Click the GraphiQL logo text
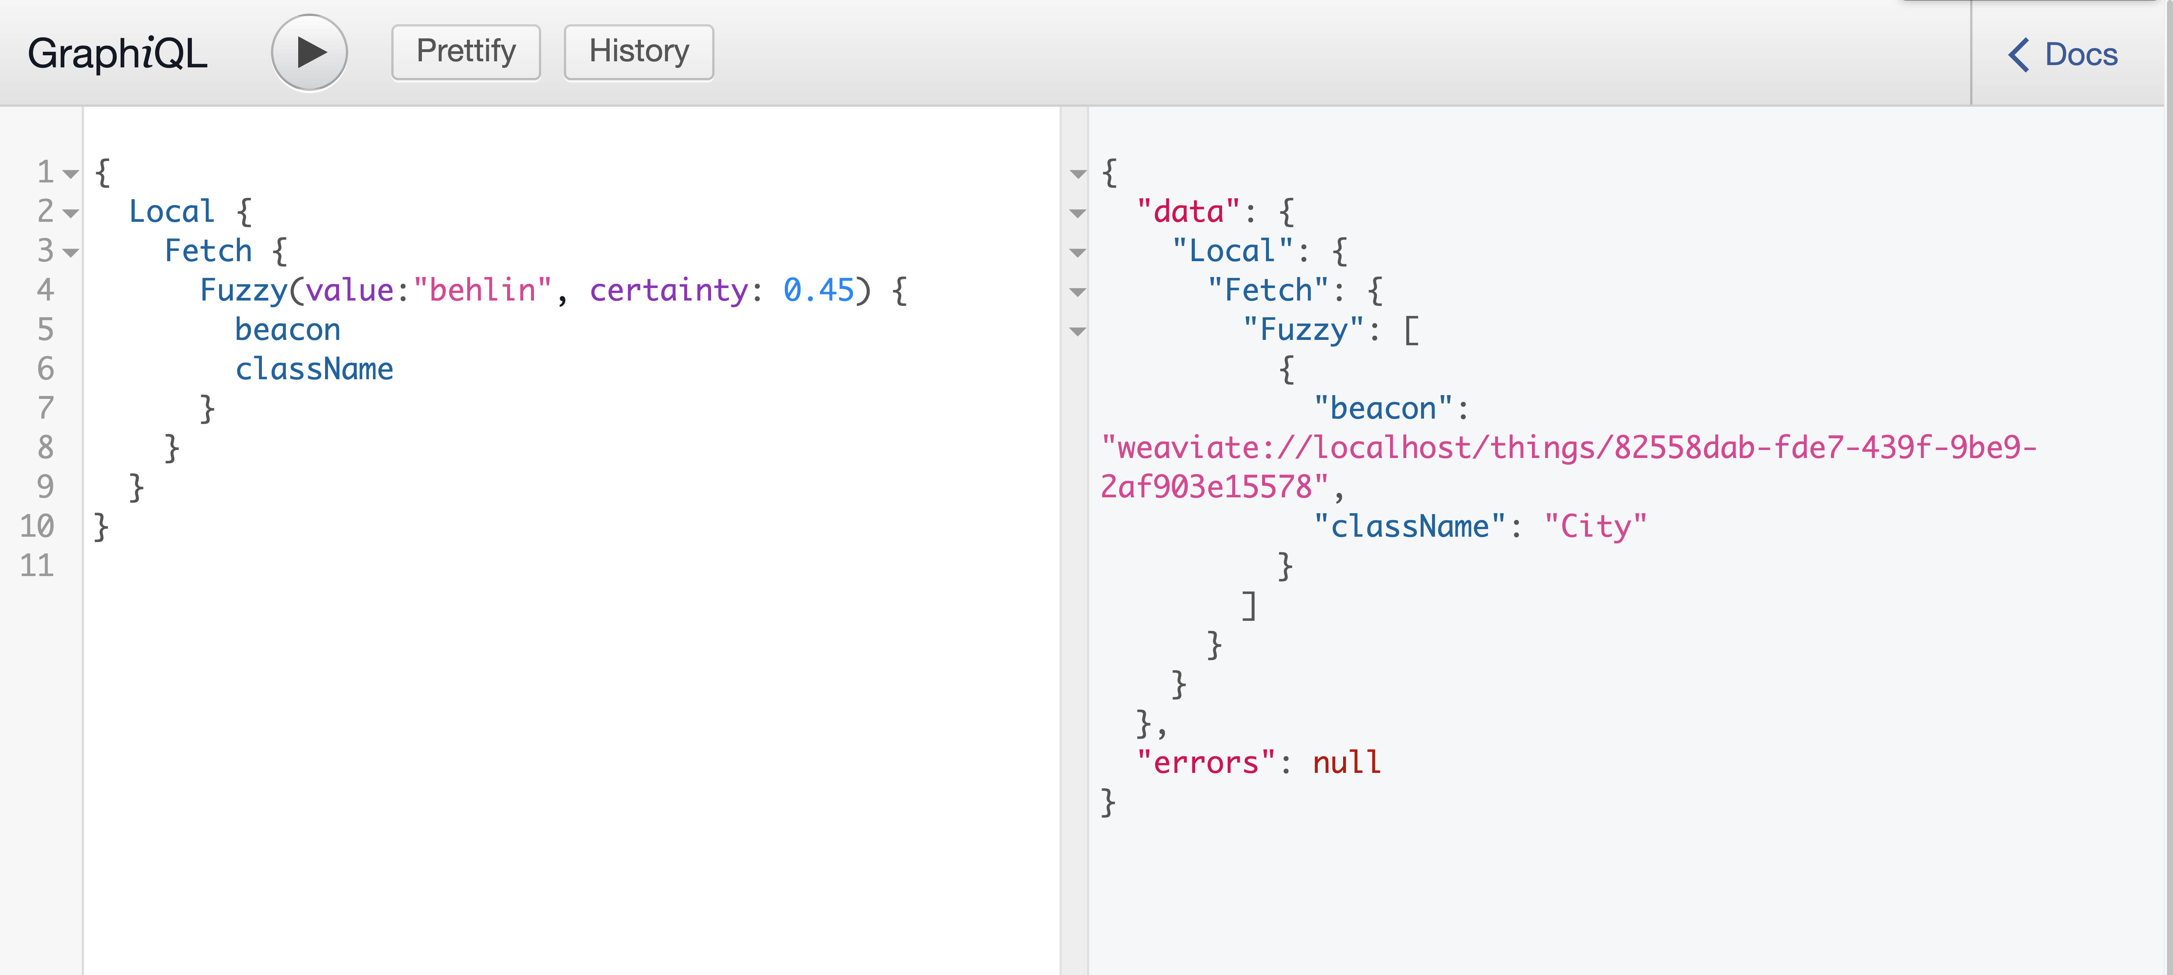The image size is (2173, 975). tap(118, 52)
